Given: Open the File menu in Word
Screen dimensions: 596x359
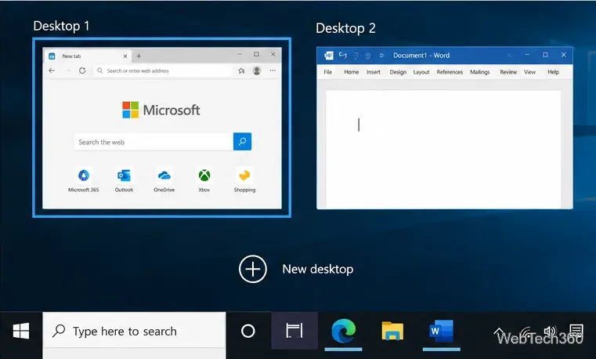Looking at the screenshot, I should coord(327,72).
